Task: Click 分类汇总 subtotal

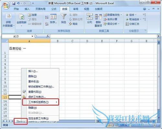Action: tap(132, 24)
